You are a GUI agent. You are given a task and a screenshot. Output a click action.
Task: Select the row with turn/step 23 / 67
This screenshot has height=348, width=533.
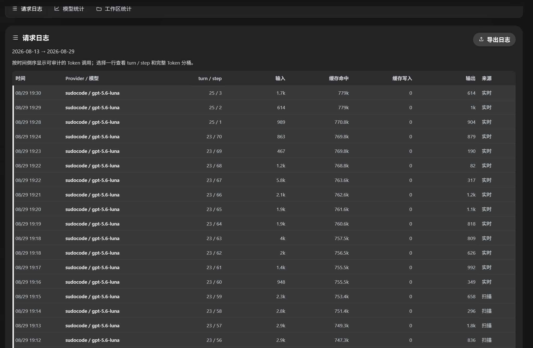264,180
